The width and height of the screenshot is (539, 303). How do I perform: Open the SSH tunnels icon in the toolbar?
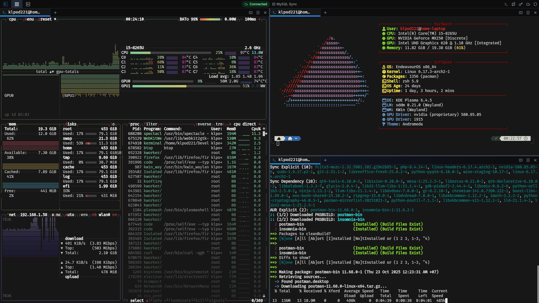(513, 4)
